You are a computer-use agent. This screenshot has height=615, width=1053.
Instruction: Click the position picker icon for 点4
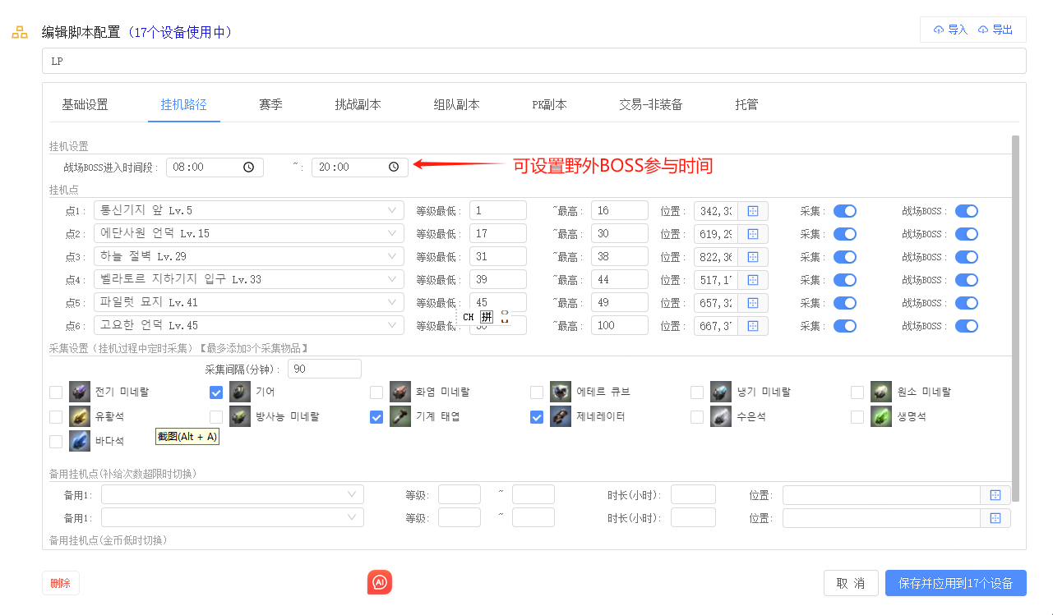[752, 280]
